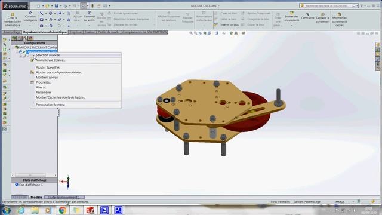Click the Contrainte mate tool
This screenshot has width=382, height=215.
tap(307, 16)
